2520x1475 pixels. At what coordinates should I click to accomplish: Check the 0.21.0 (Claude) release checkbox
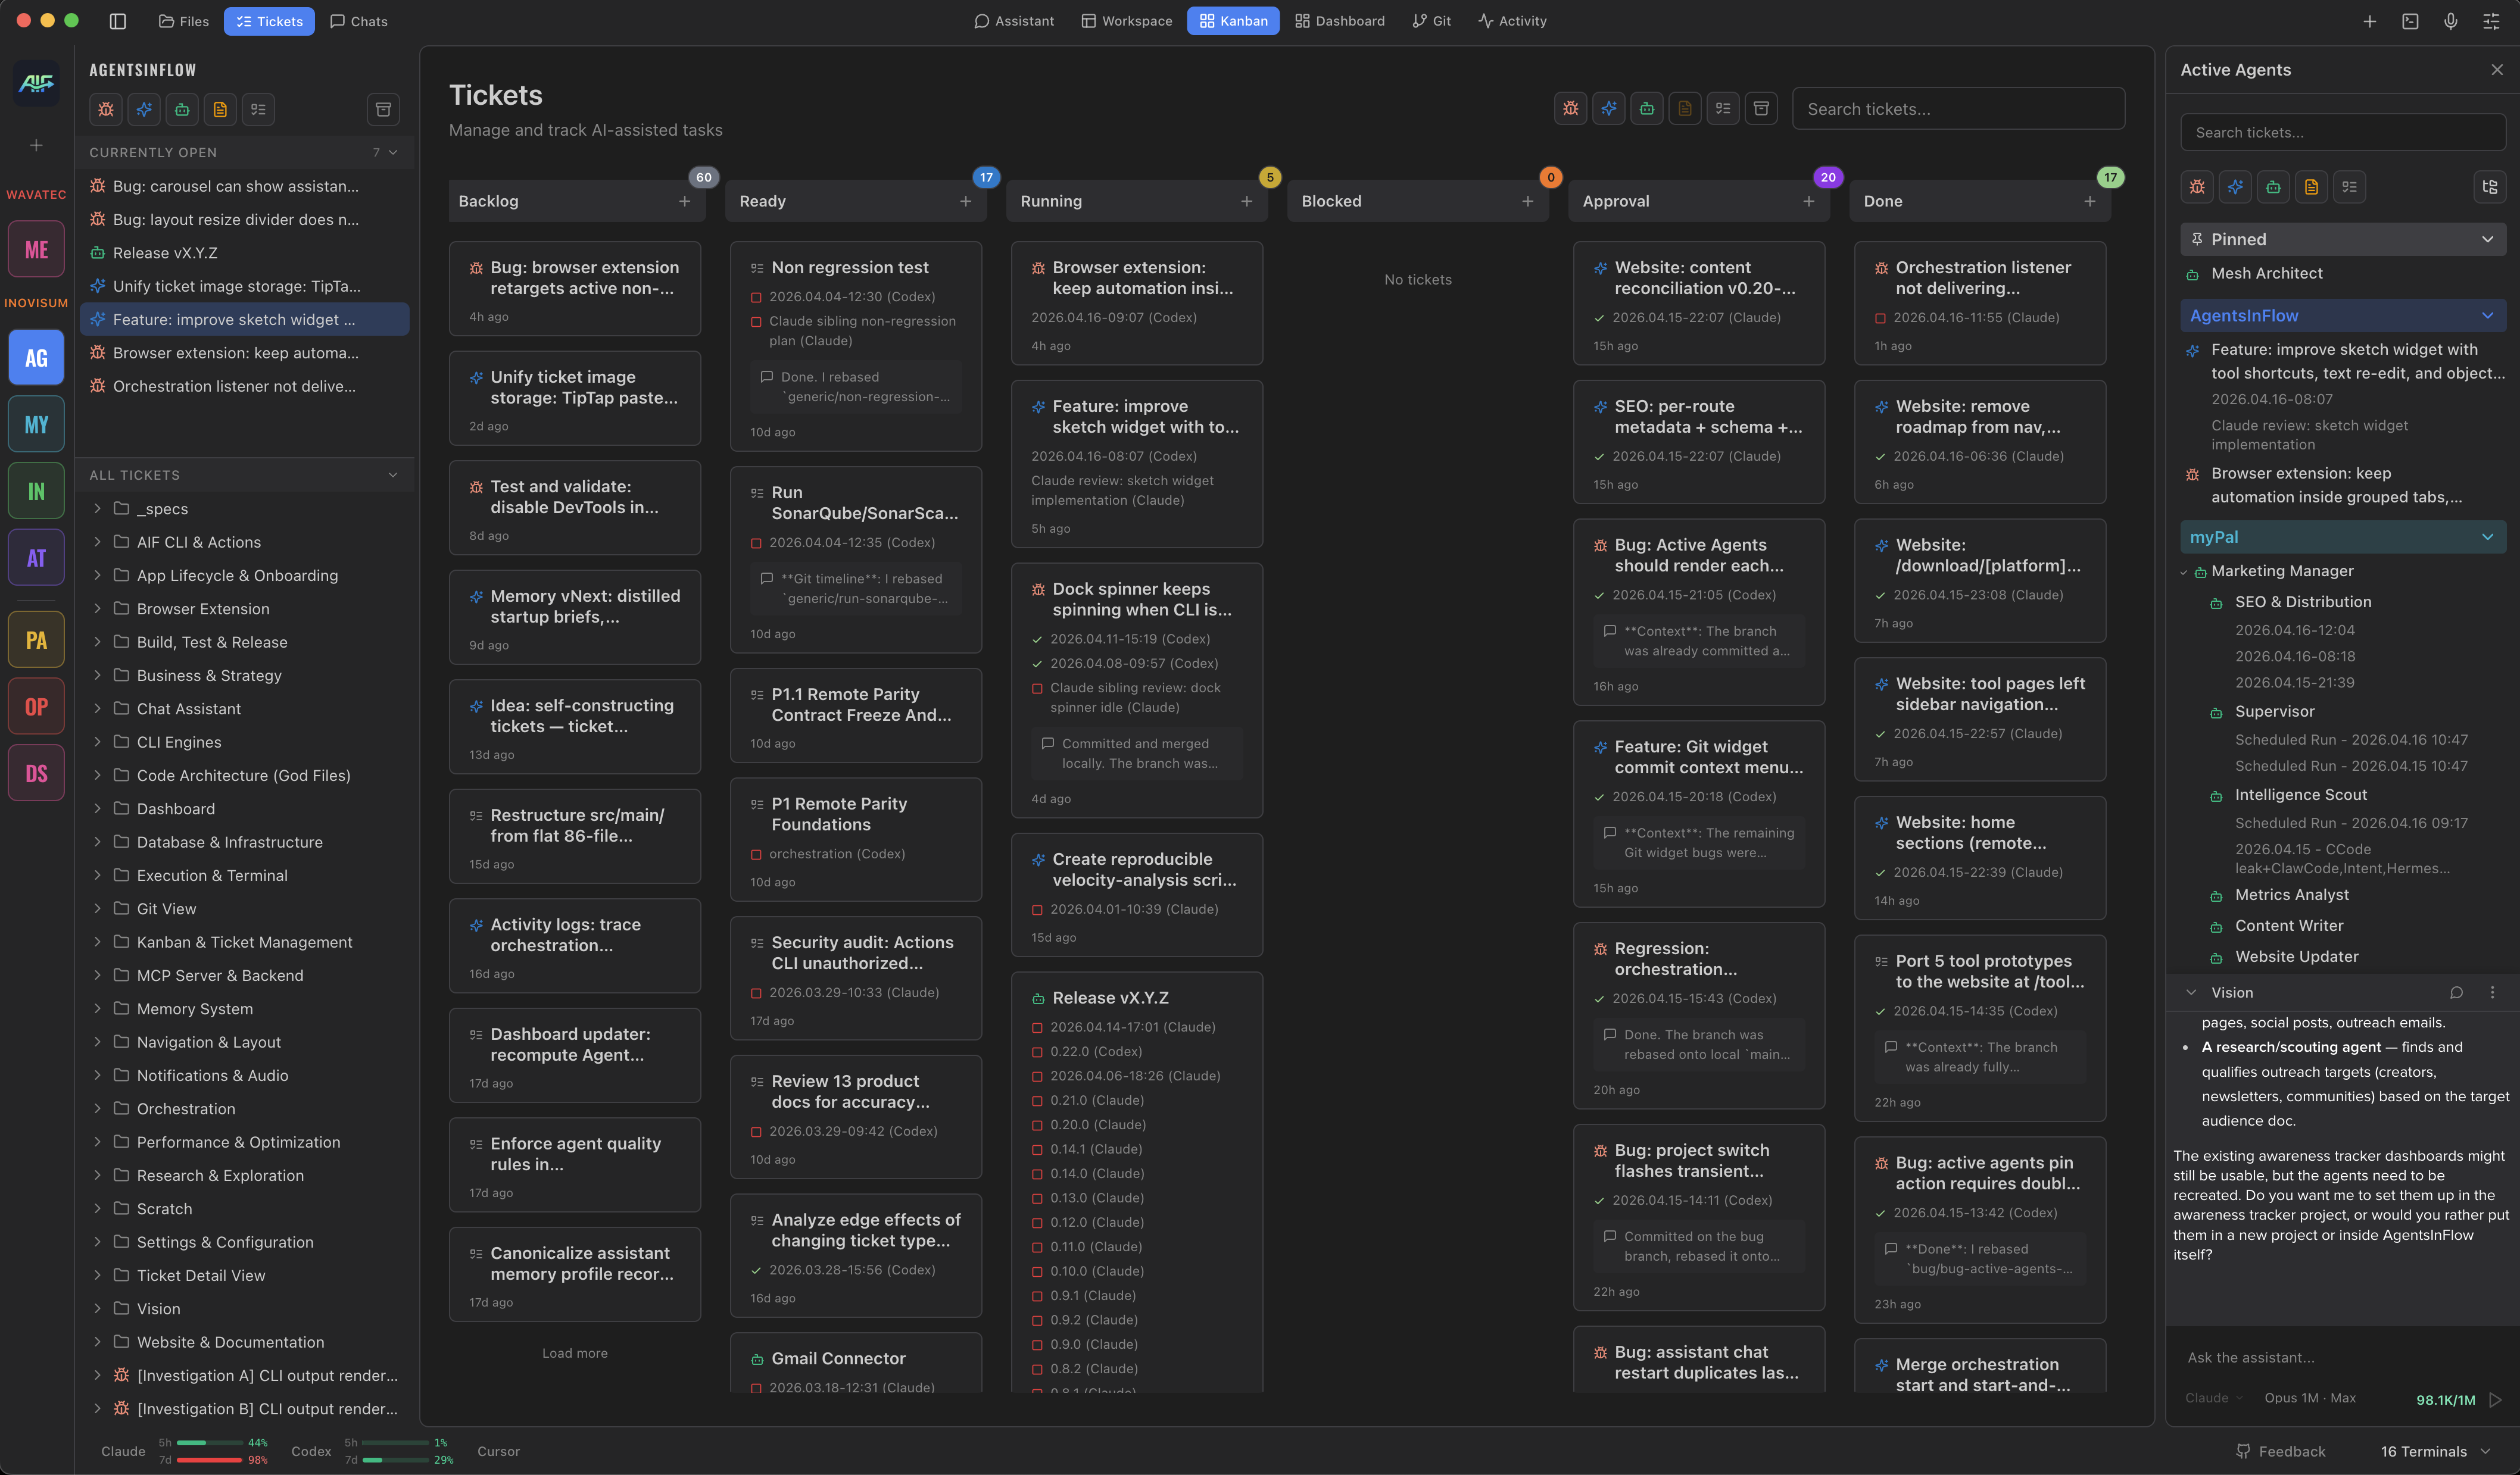pyautogui.click(x=1037, y=1101)
